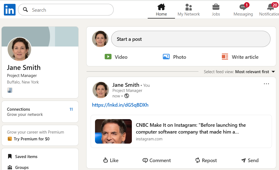Image resolution: width=279 pixels, height=170 pixels.
Task: Open the CNBC Make It article thumbnail
Action: click(x=113, y=131)
